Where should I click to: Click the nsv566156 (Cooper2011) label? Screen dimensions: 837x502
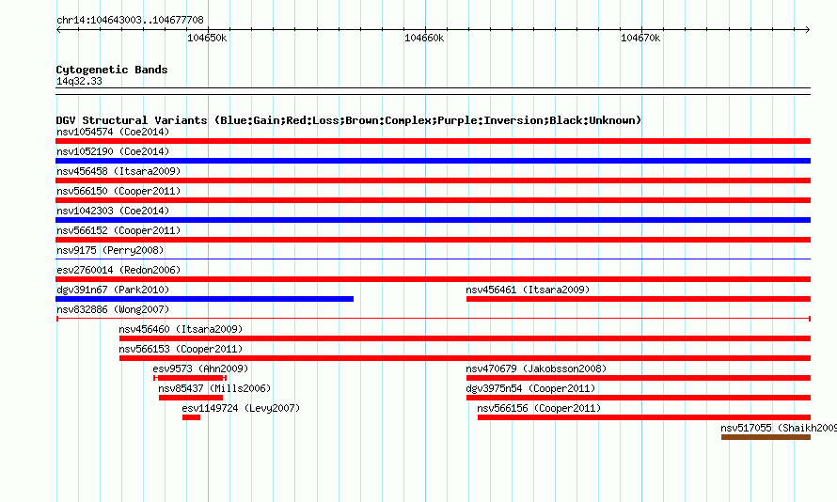click(539, 408)
